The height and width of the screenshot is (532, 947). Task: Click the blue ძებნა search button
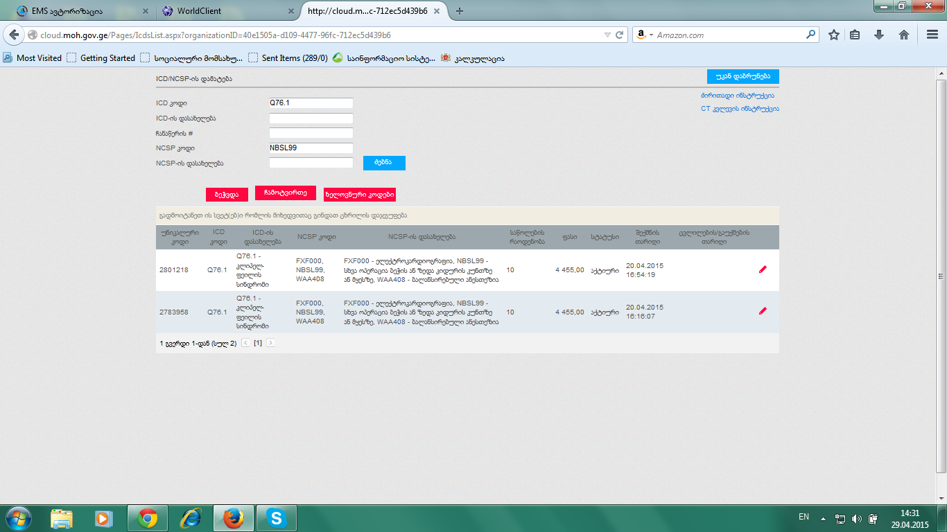click(384, 163)
